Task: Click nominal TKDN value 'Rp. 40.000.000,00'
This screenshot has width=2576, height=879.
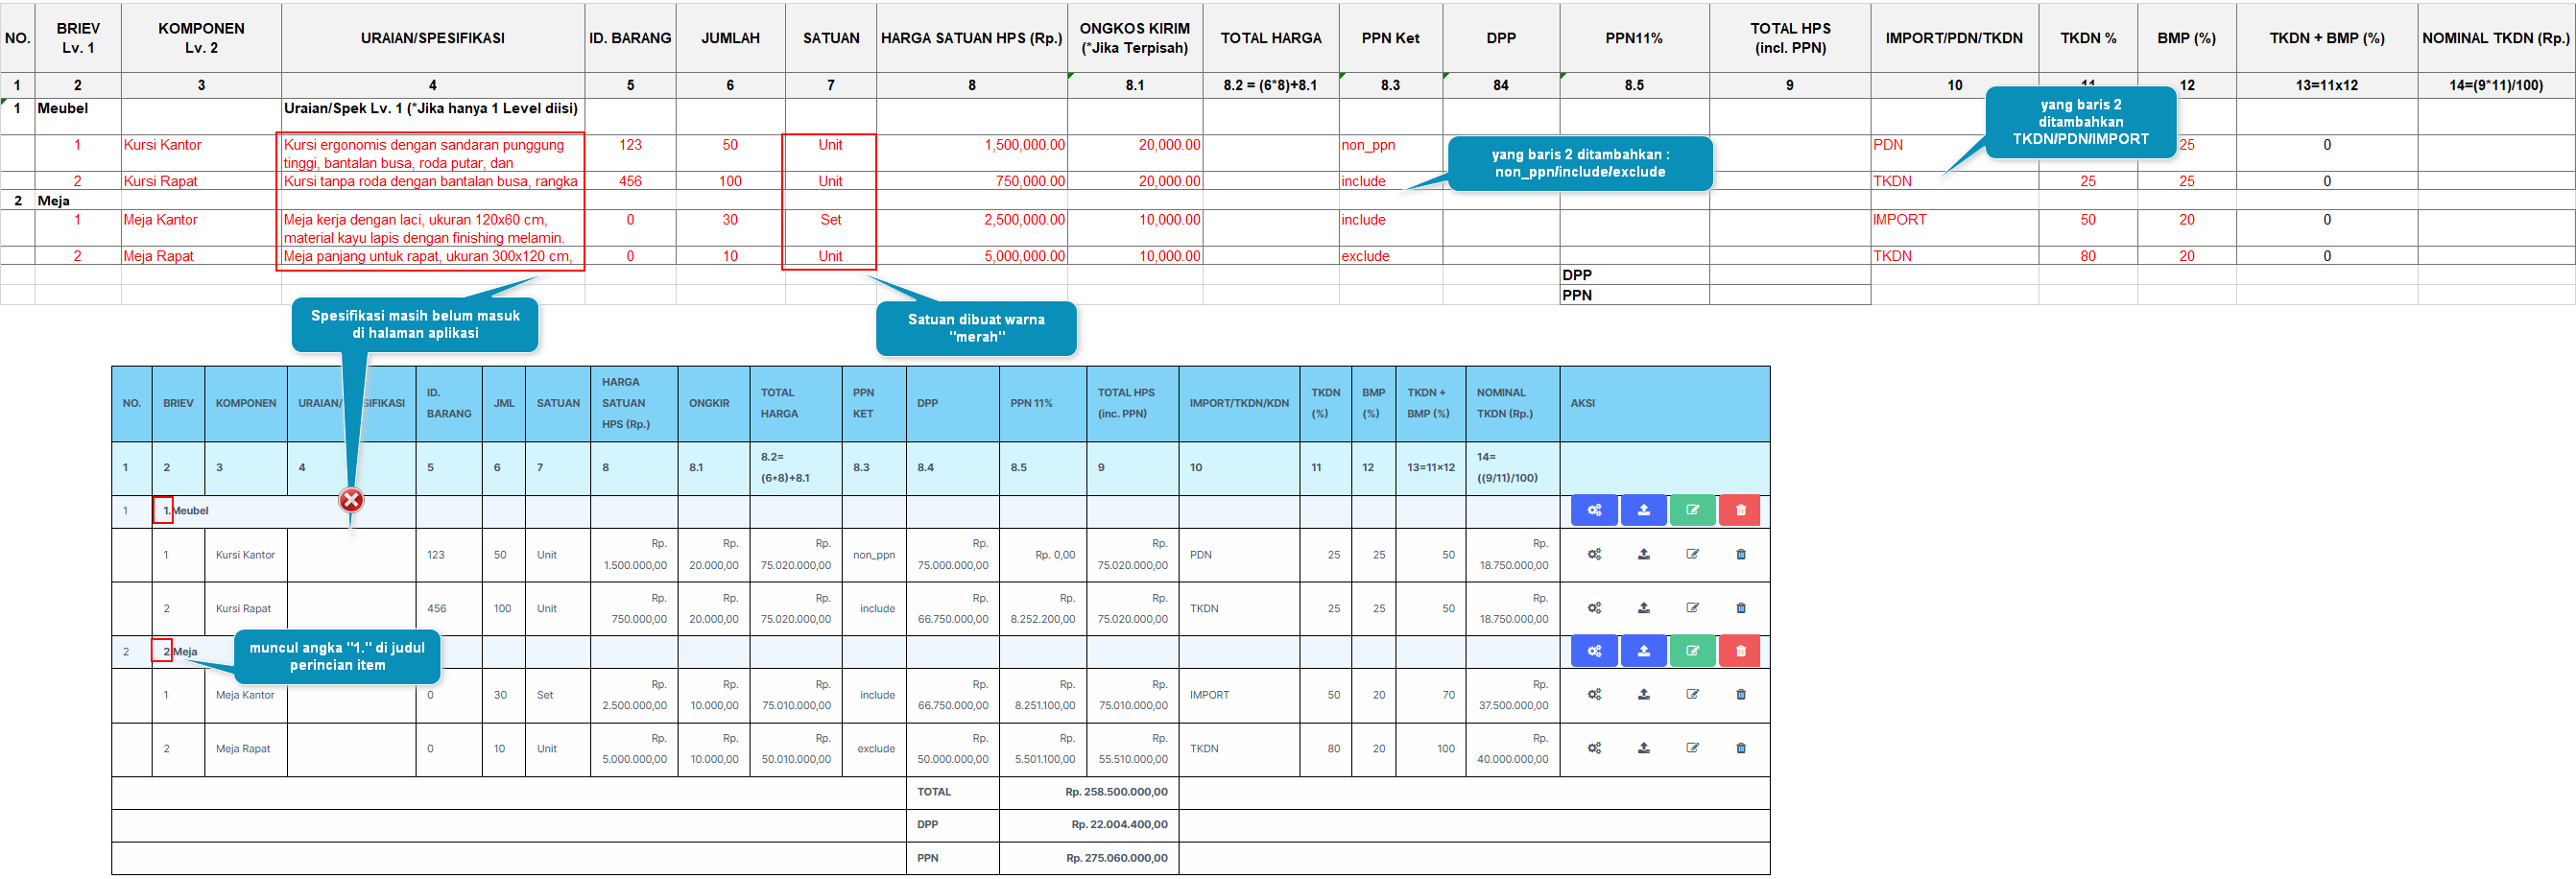Action: (x=1512, y=749)
